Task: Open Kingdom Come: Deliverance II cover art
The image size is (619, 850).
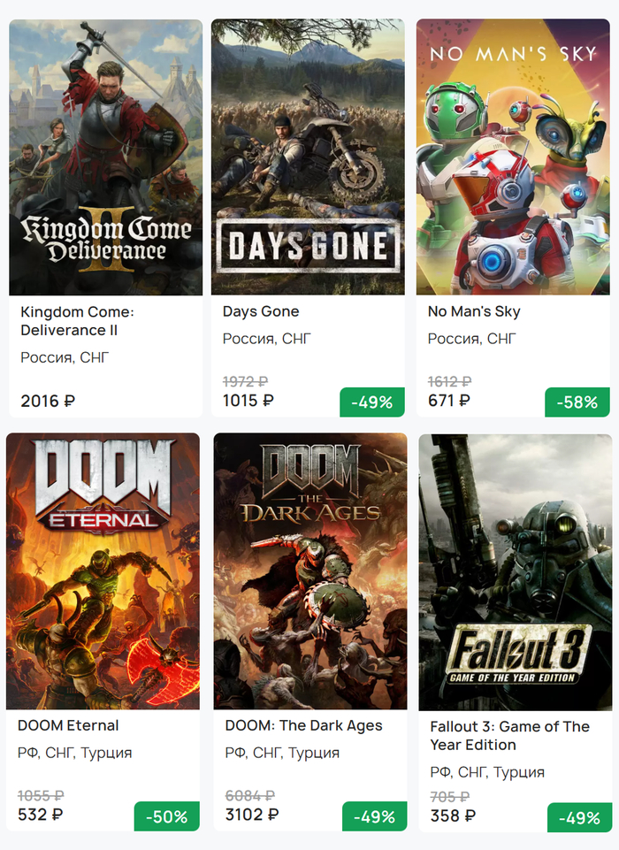Action: tap(106, 157)
